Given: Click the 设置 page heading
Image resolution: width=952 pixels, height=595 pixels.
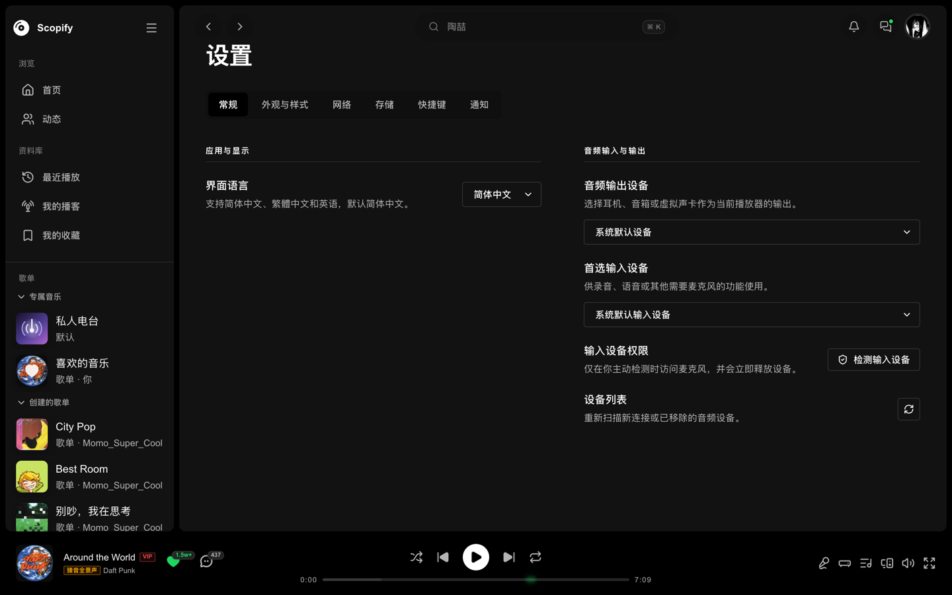Looking at the screenshot, I should point(229,56).
